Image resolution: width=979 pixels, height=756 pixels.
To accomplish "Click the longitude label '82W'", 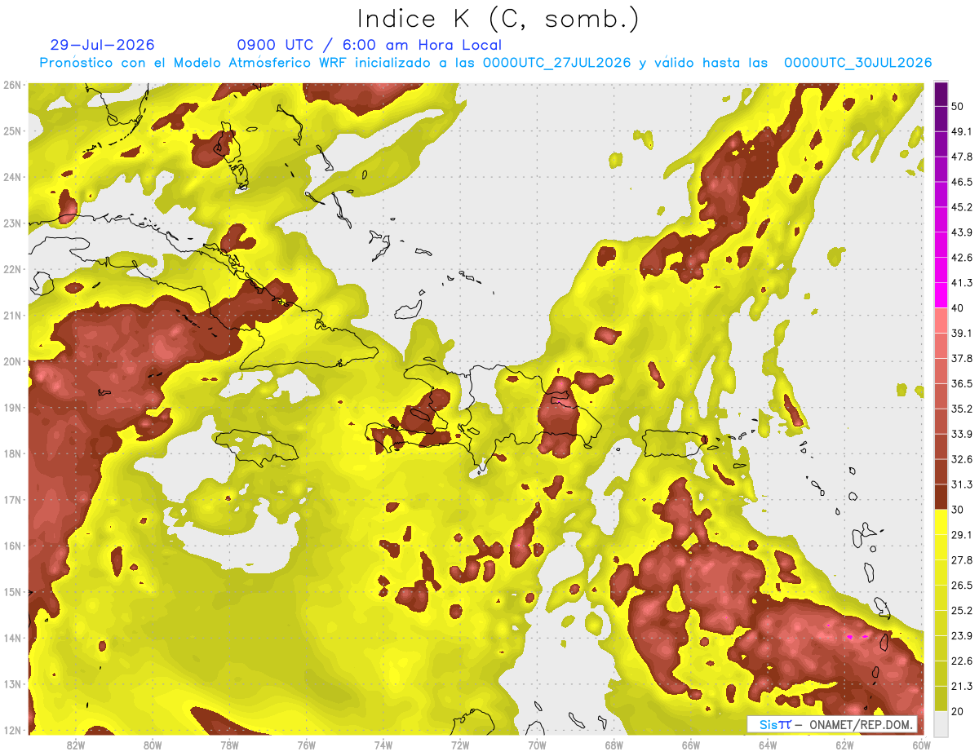I will 75,745.
